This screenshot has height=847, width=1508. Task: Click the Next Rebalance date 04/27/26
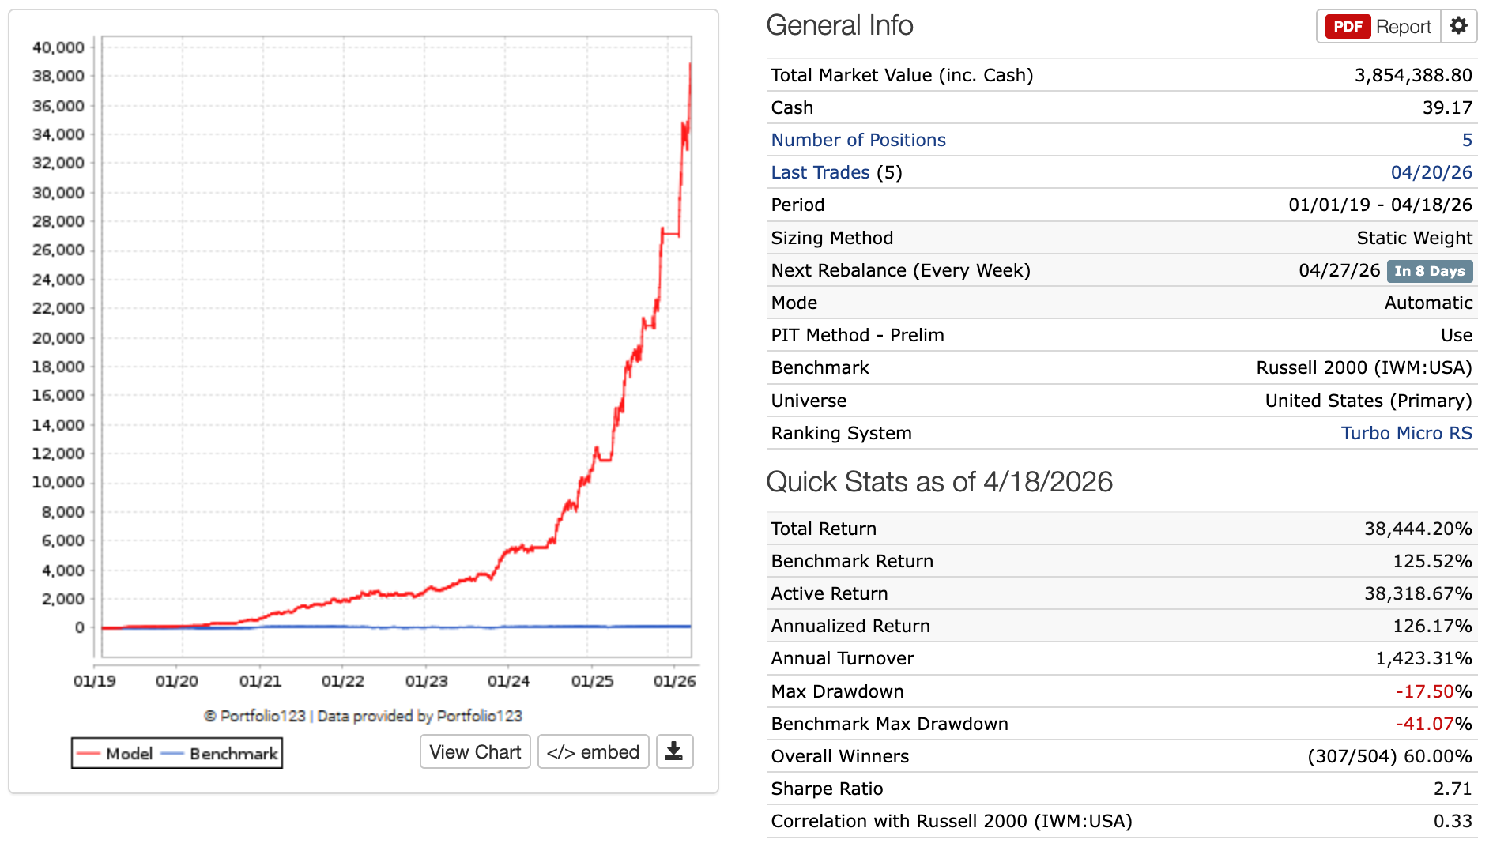pyautogui.click(x=1339, y=270)
